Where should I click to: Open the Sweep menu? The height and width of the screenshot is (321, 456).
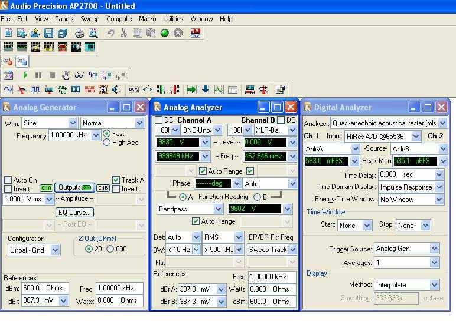(90, 19)
